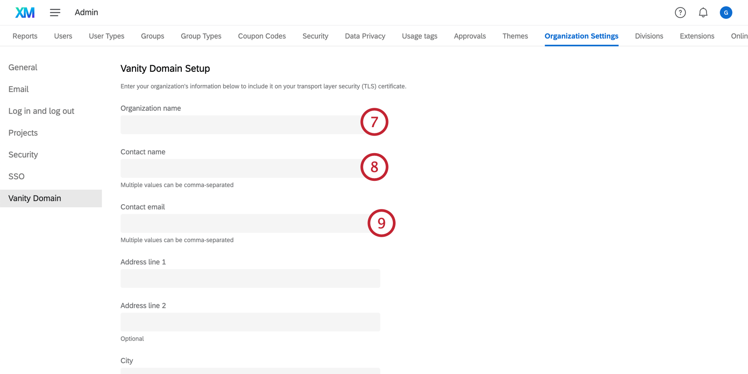748x374 pixels.
Task: Click the Address line 1 field
Action: (x=250, y=279)
